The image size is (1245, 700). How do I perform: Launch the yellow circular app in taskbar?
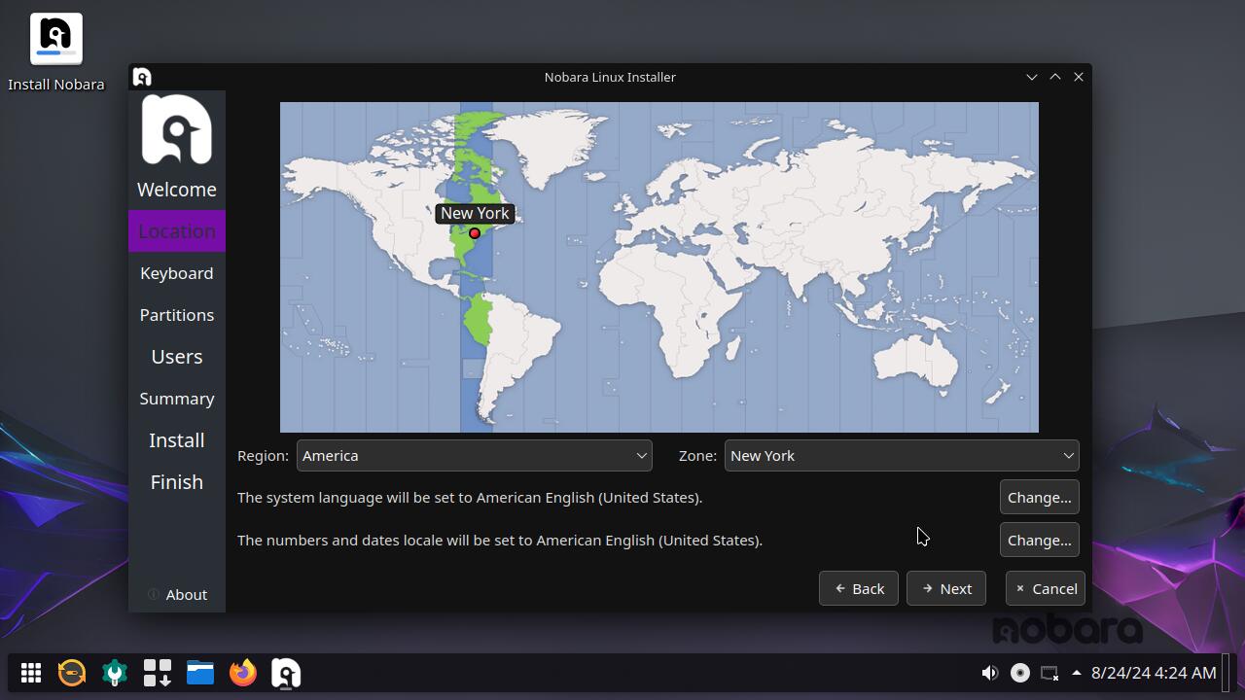(x=72, y=673)
